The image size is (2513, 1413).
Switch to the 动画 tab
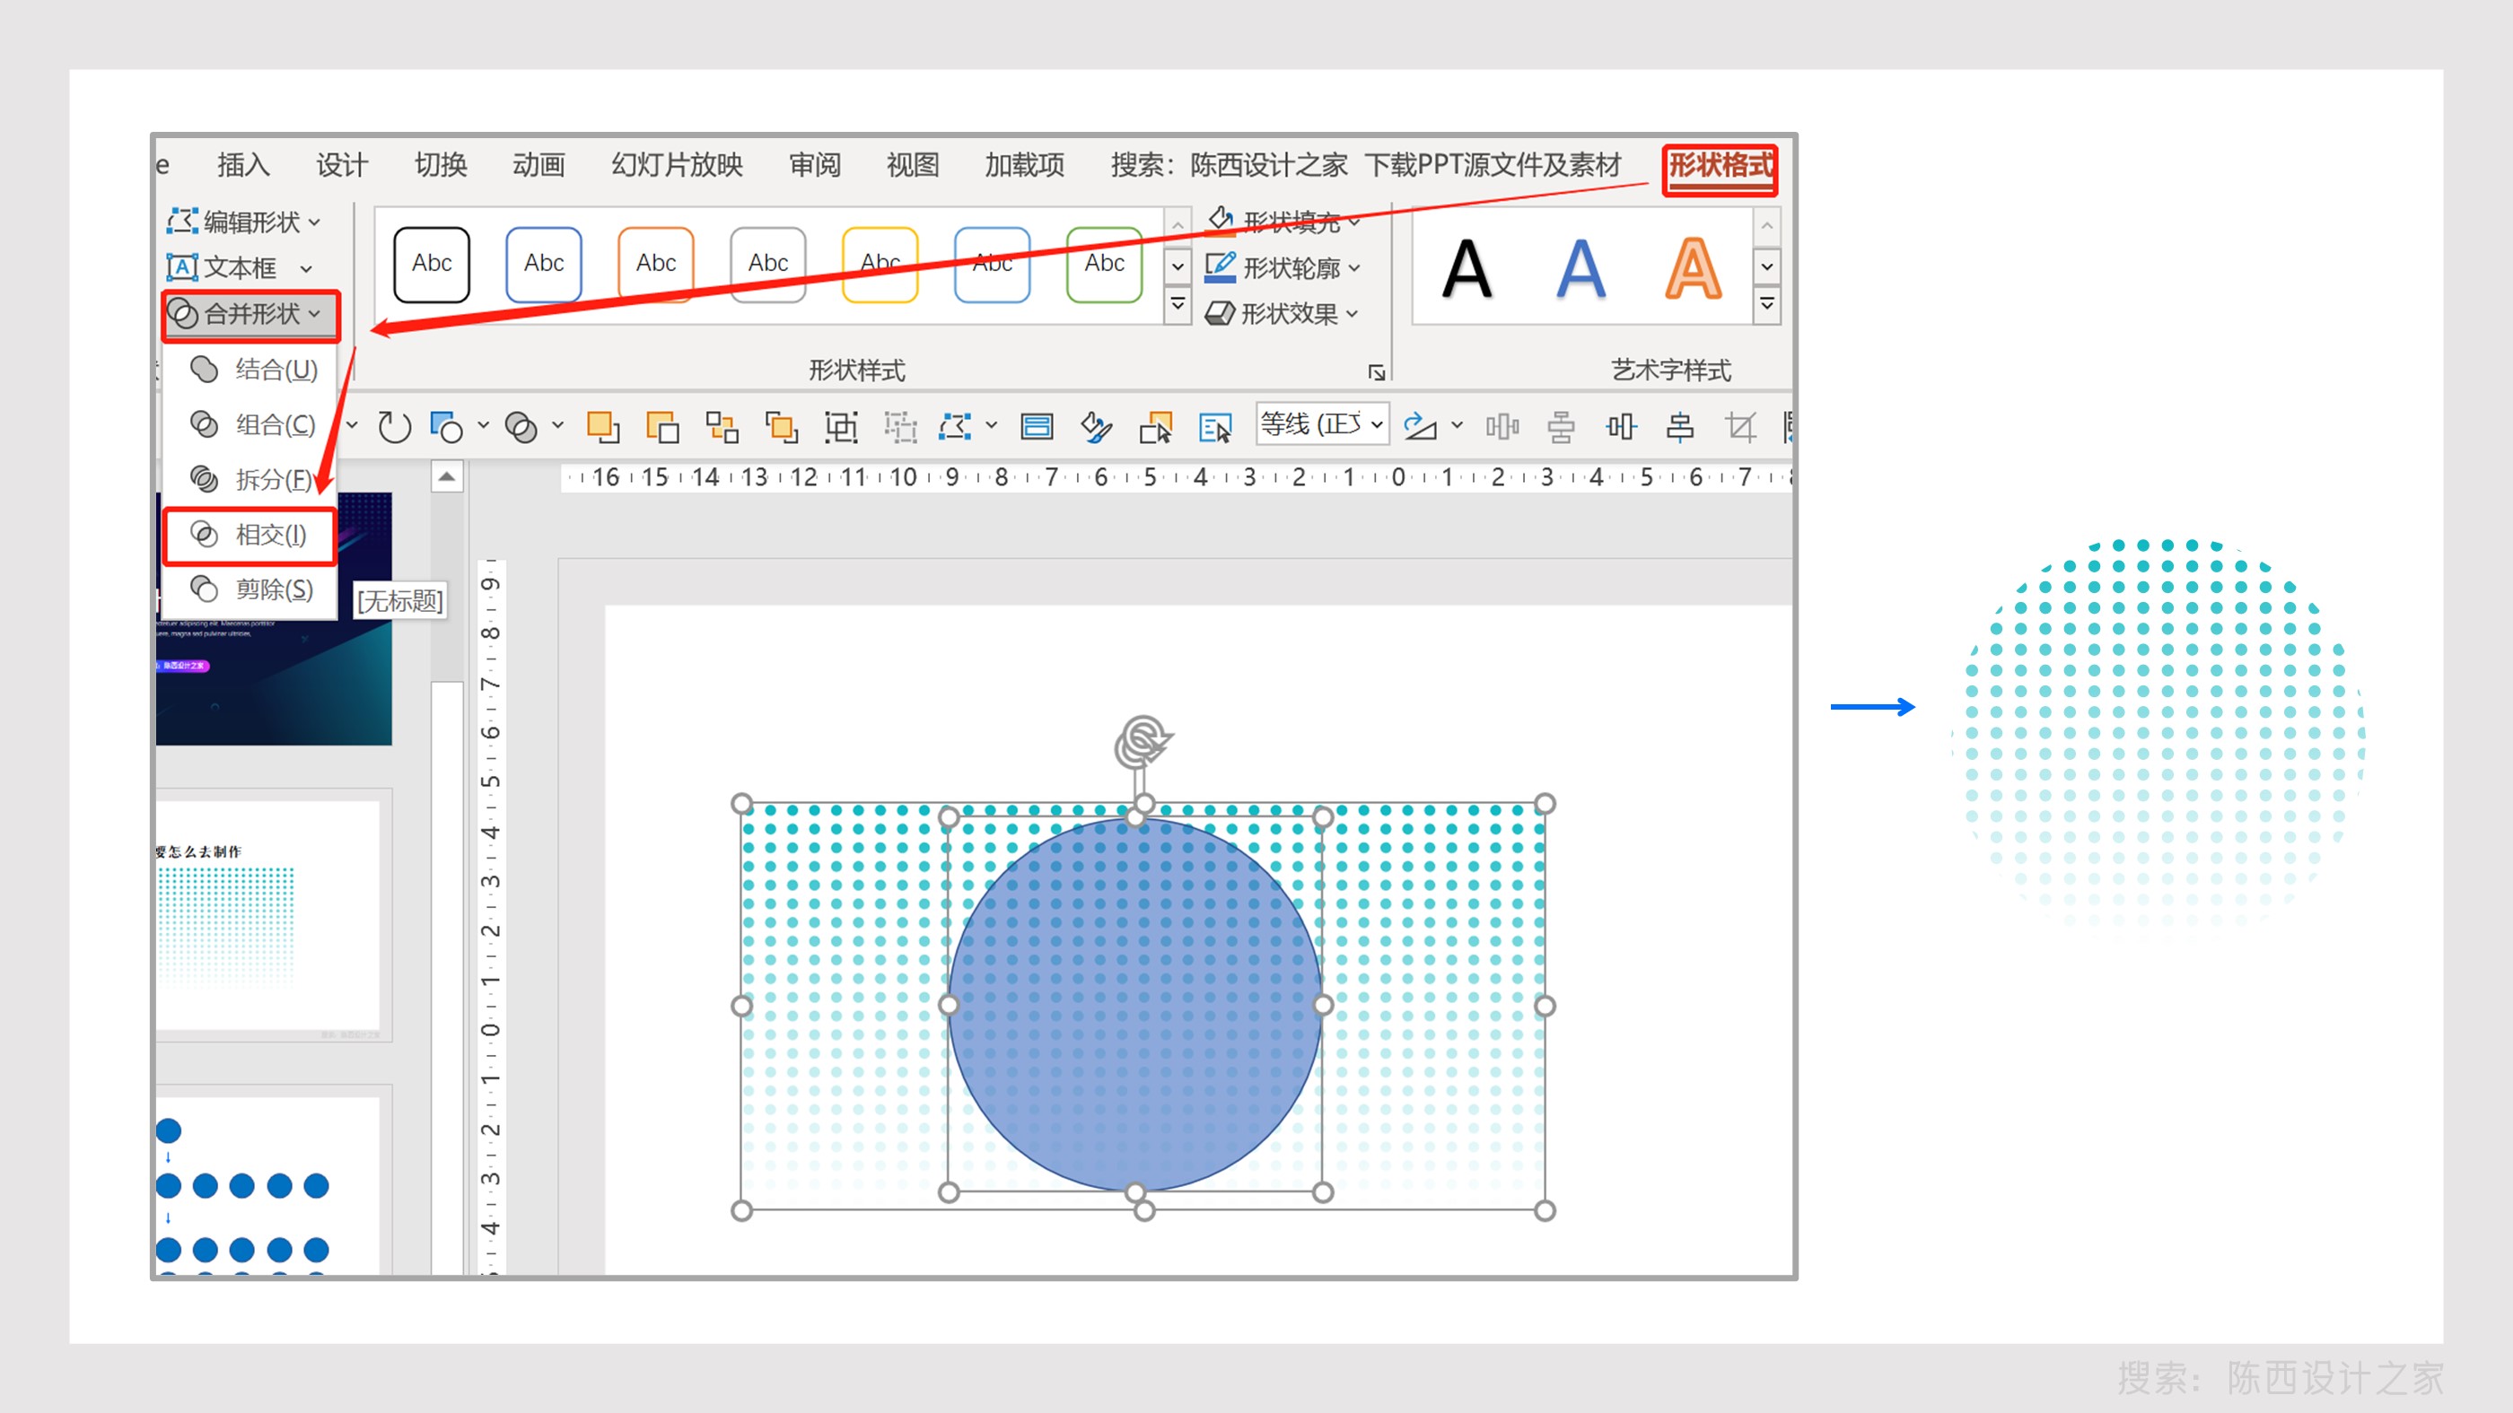click(538, 165)
